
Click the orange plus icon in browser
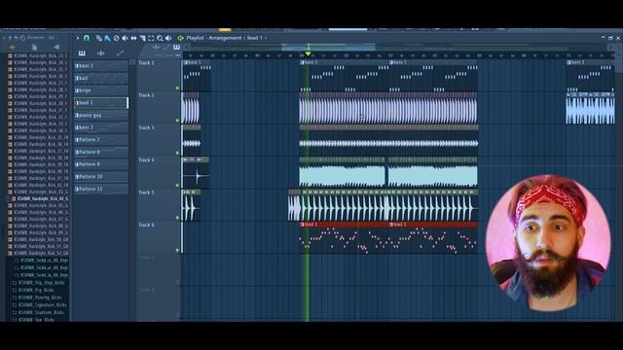coord(12,48)
